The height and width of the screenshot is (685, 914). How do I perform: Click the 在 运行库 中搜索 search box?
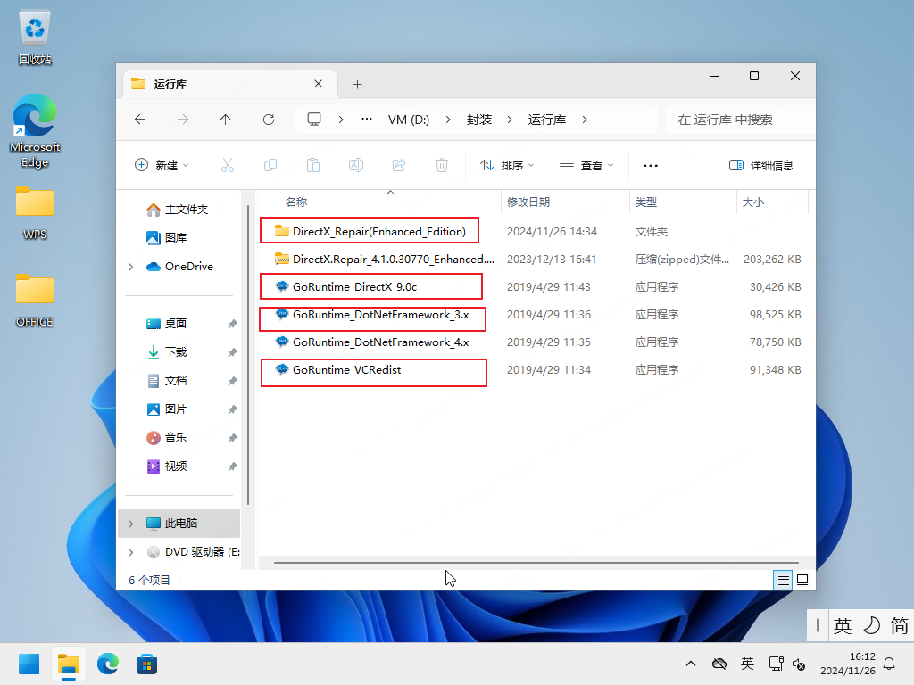pyautogui.click(x=739, y=120)
